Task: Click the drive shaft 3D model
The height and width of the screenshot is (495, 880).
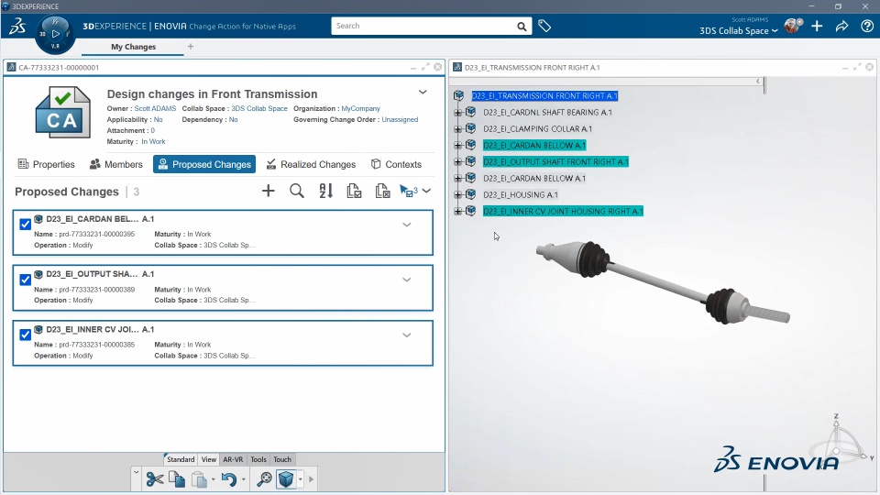Action: click(x=662, y=282)
